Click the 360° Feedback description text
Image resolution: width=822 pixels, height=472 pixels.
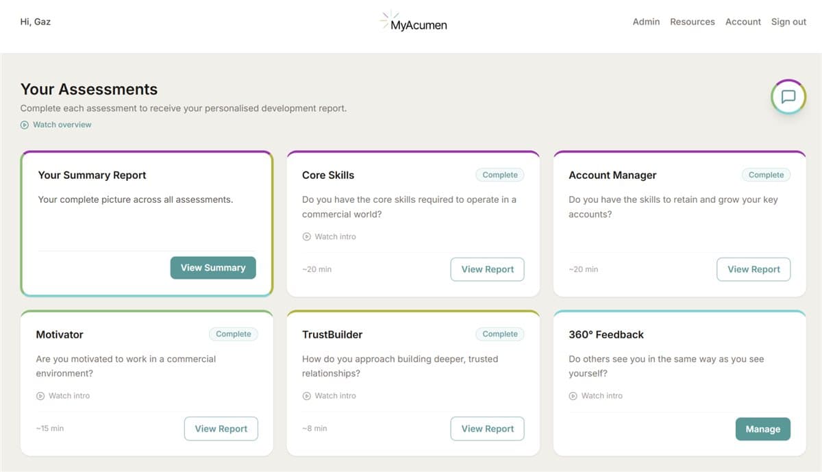[x=667, y=366]
